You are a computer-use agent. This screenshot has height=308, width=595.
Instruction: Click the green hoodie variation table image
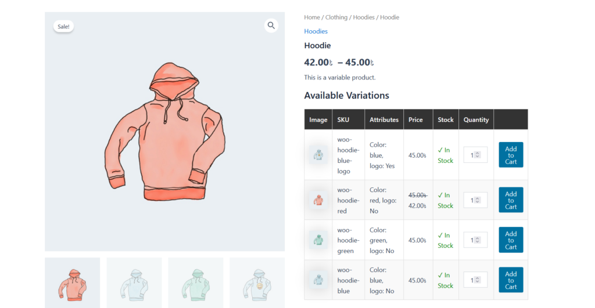[318, 240]
